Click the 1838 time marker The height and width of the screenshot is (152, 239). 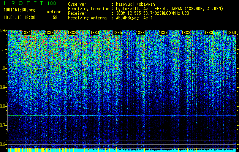(x=186, y=33)
